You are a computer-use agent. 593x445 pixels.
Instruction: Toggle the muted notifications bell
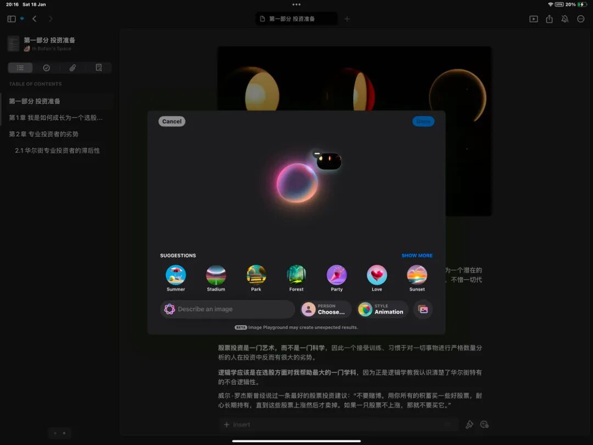[565, 19]
